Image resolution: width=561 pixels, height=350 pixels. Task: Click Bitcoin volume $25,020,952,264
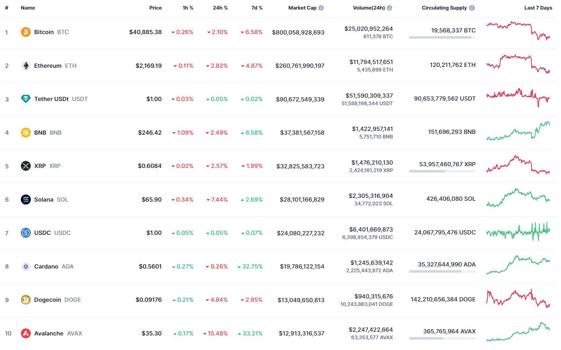pyautogui.click(x=369, y=29)
